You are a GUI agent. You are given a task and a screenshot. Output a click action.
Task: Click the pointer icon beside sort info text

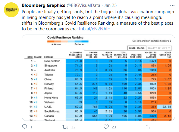pos(171,41)
